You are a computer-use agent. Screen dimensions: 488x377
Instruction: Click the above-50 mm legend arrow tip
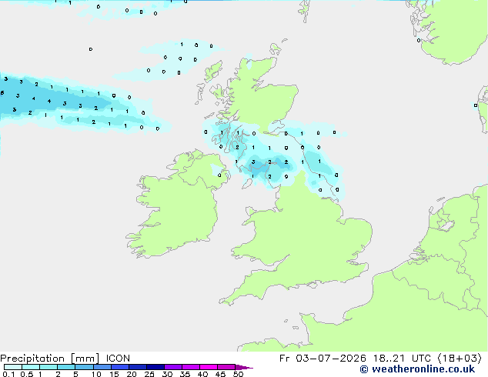click(244, 367)
